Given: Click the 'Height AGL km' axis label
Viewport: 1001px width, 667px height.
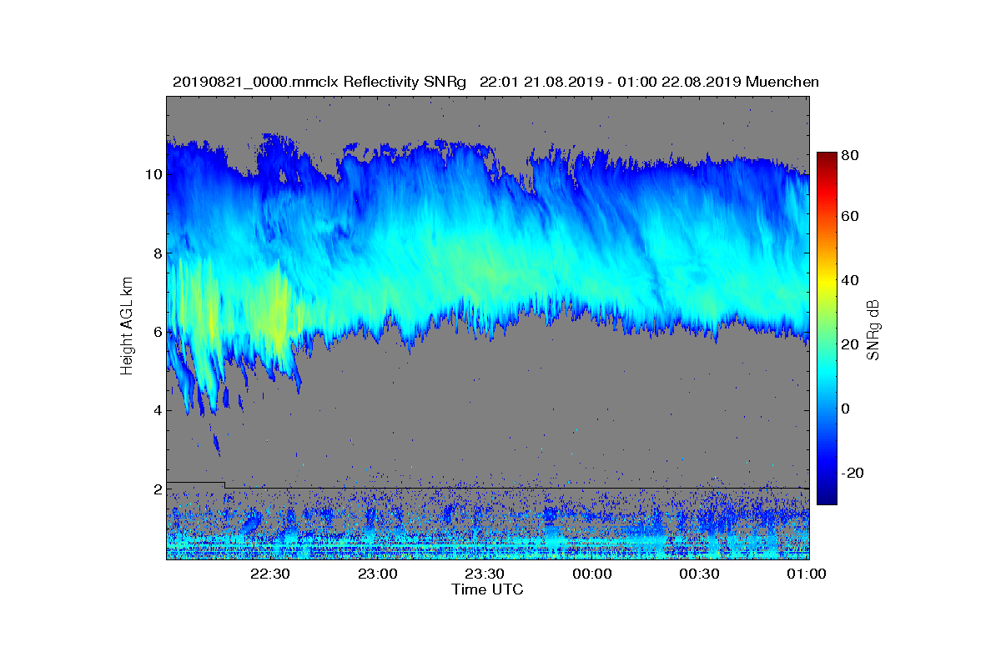Looking at the screenshot, I should pos(127,325).
